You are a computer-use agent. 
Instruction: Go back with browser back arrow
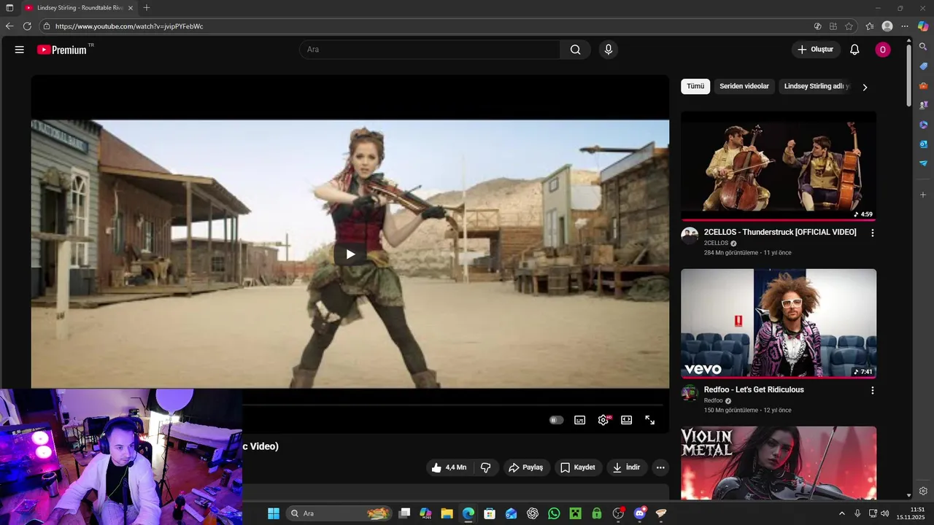click(9, 26)
